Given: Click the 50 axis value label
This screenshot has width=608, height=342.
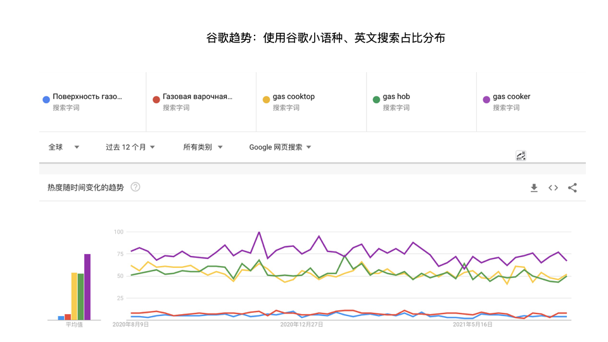Looking at the screenshot, I should point(120,276).
